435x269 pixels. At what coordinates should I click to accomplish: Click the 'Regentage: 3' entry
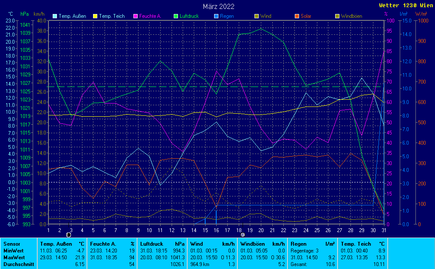(x=304, y=251)
